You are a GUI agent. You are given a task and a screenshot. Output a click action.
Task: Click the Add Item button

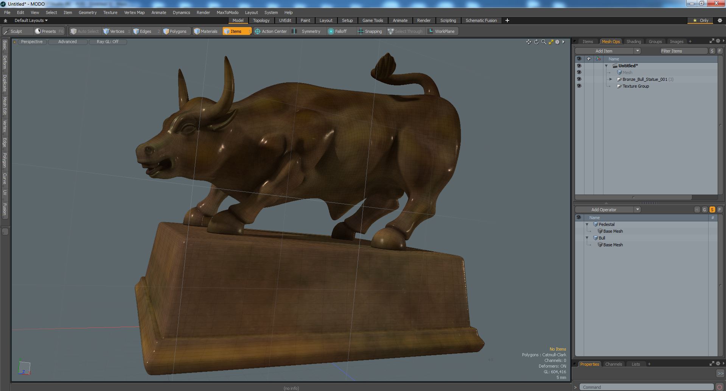coord(604,51)
